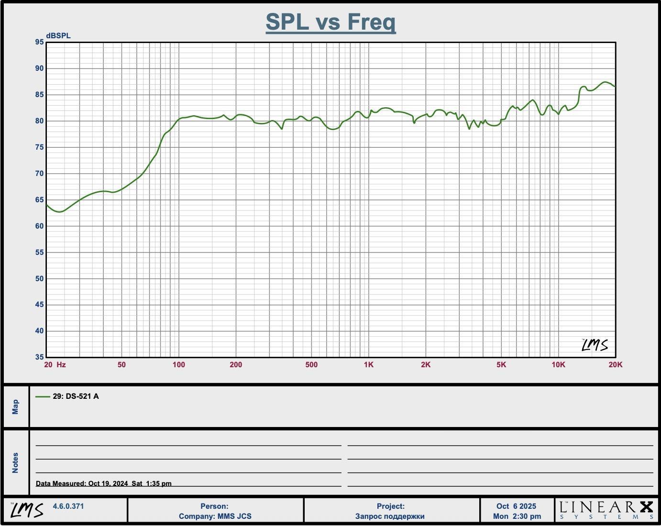Click the 'Company: MMS JCS' field
The width and height of the screenshot is (661, 526).
215,516
